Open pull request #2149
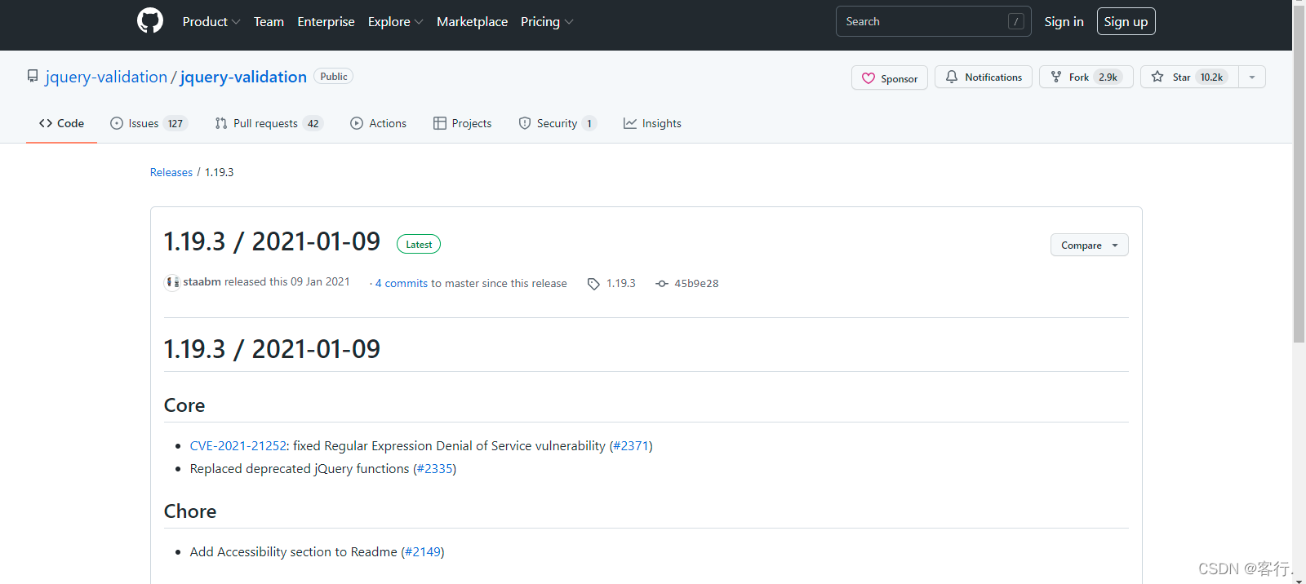Image resolution: width=1306 pixels, height=584 pixels. click(x=423, y=551)
